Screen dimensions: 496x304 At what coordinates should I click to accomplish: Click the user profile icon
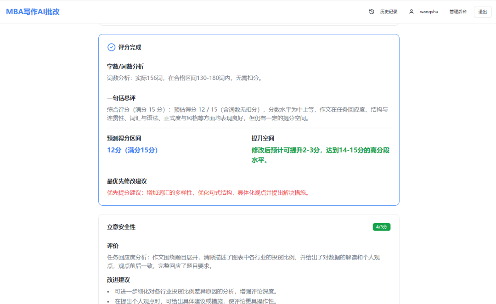(411, 12)
